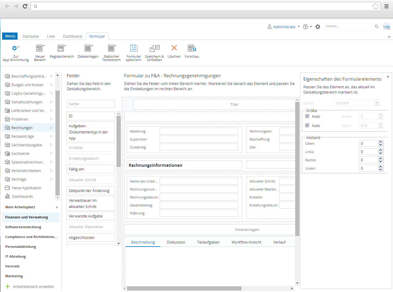Open the Administrator user dropdown
The image size is (393, 292).
(284, 27)
